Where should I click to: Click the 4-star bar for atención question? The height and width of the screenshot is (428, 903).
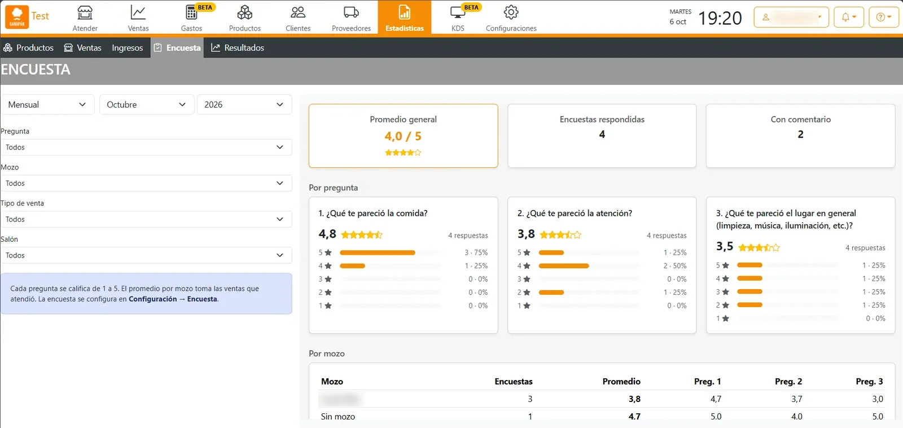(x=589, y=266)
